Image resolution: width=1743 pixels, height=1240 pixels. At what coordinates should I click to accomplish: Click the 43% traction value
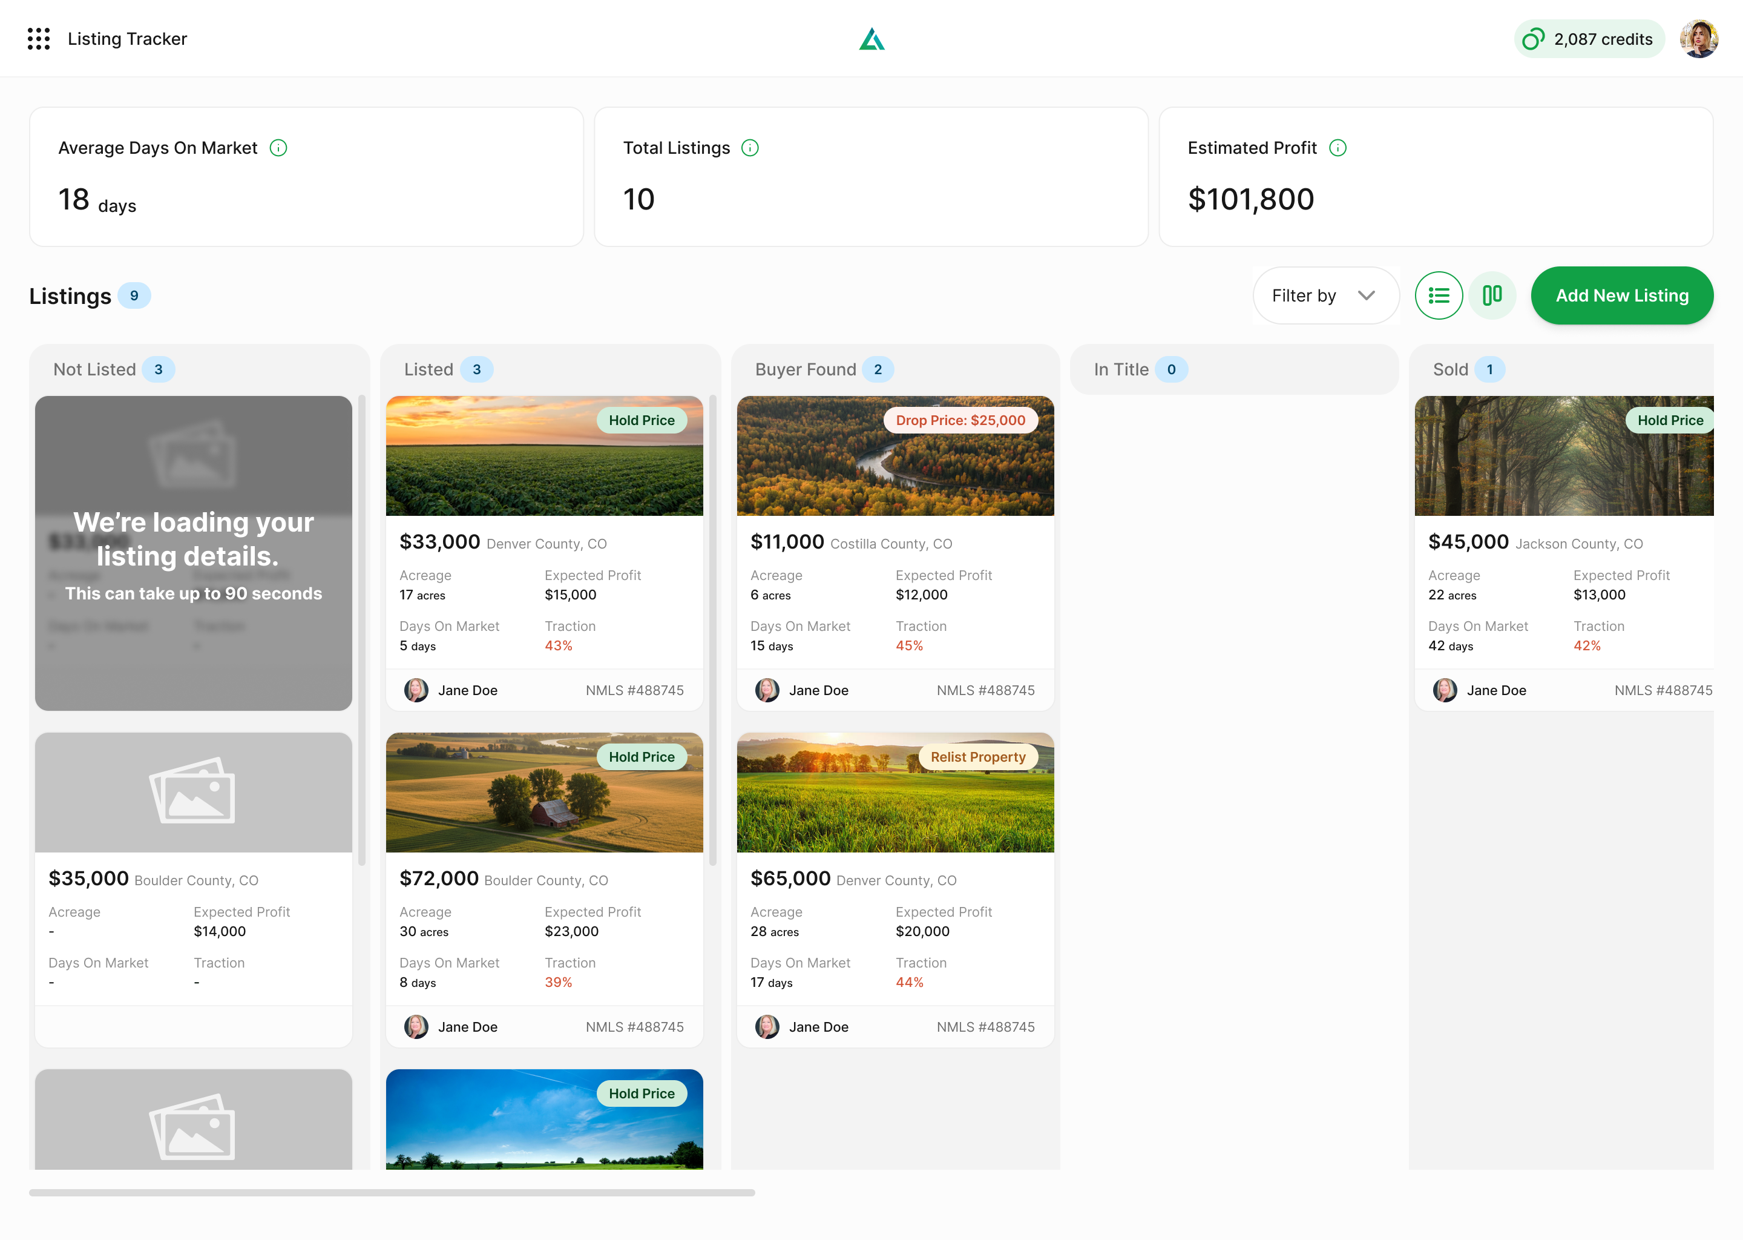click(558, 646)
